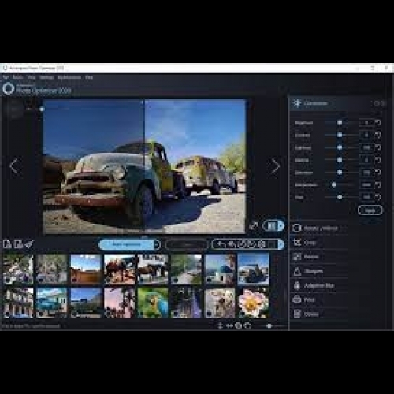Click the Print icon in side panel
This screenshot has height=394, width=394.
coord(297,299)
